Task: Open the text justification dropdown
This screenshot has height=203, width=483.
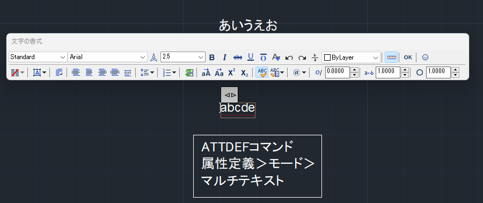Action: point(40,73)
